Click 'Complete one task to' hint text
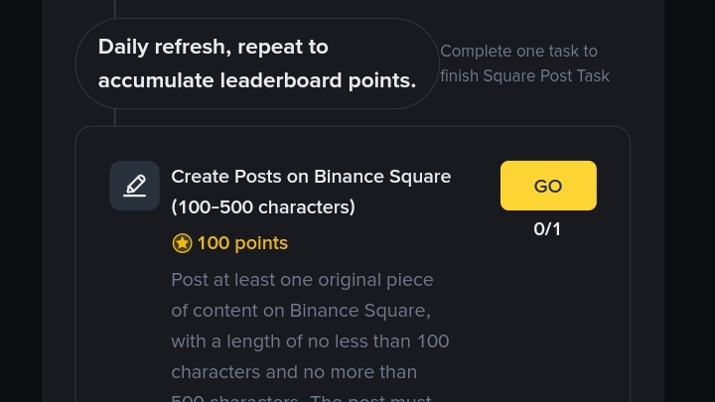The width and height of the screenshot is (715, 402). tap(518, 51)
